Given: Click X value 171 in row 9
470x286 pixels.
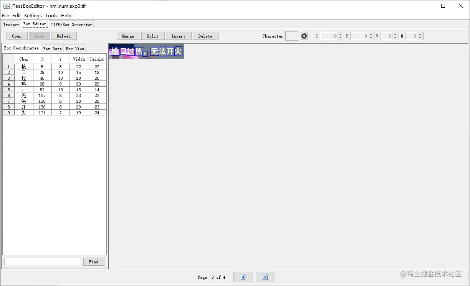Looking at the screenshot, I should [42, 113].
